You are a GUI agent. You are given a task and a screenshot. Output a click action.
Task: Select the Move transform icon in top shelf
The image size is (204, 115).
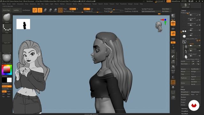click(45, 10)
